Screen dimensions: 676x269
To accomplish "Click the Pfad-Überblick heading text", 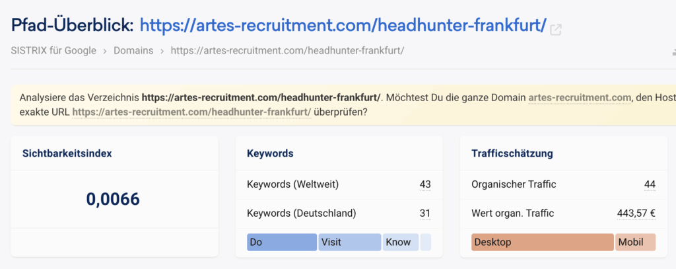I will (x=73, y=26).
